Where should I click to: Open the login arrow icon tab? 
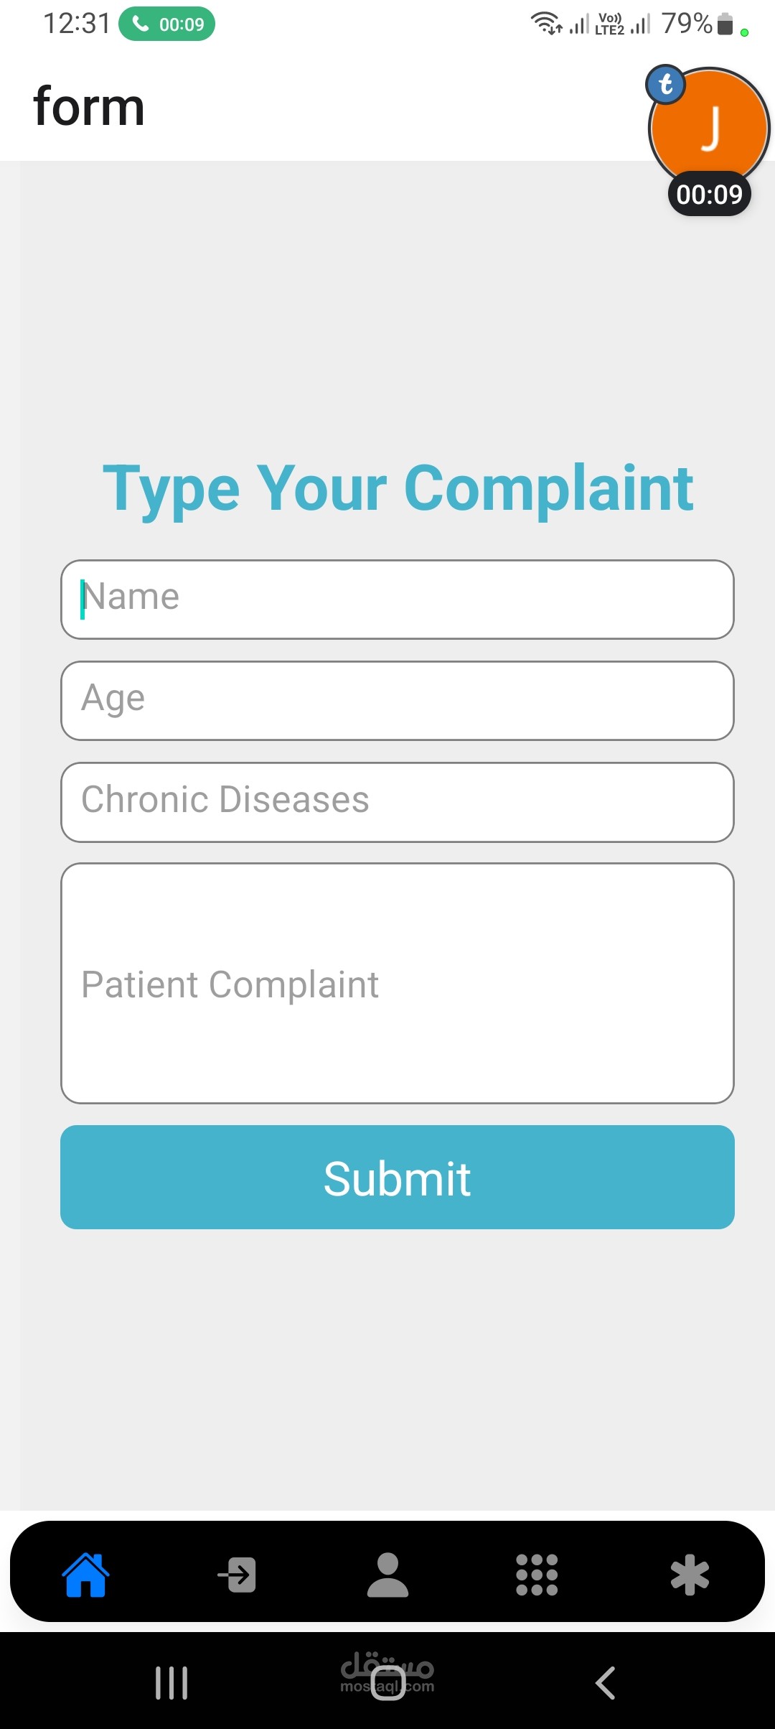coord(238,1575)
